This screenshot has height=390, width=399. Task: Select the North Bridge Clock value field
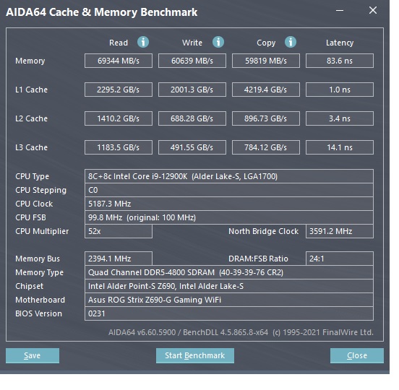(340, 231)
